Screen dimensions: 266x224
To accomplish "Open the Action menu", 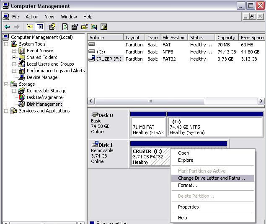I will 32,17.
